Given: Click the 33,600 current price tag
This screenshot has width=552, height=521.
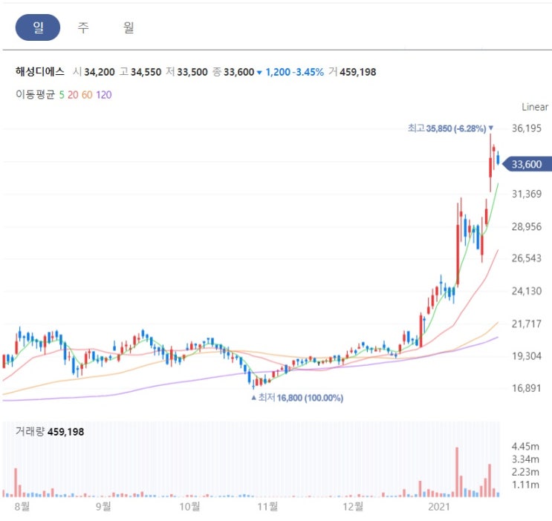Looking at the screenshot, I should click(526, 164).
